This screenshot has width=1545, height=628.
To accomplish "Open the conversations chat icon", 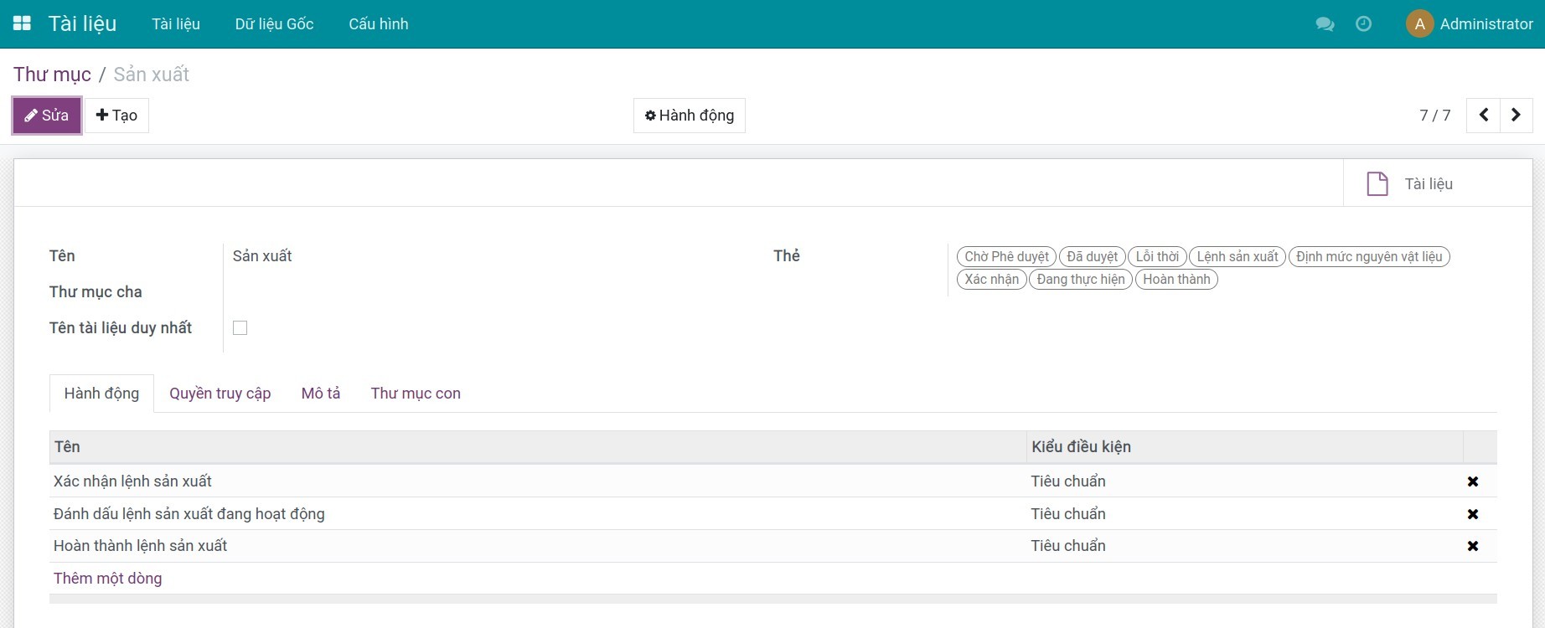I will point(1325,24).
